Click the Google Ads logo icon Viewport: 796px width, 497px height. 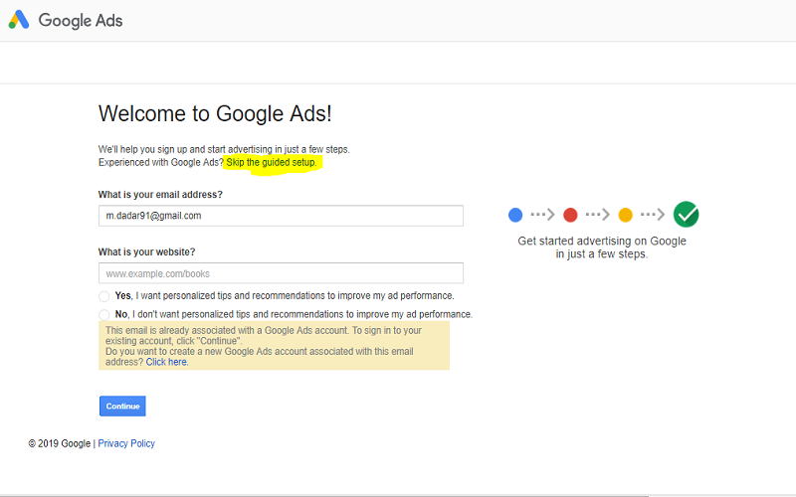point(19,20)
